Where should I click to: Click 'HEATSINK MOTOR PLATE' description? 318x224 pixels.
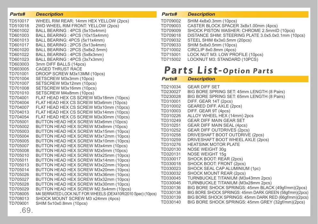click(214, 144)
